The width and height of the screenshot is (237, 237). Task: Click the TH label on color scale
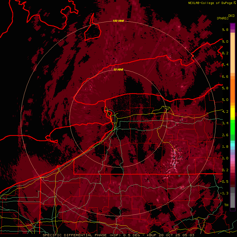226,205
